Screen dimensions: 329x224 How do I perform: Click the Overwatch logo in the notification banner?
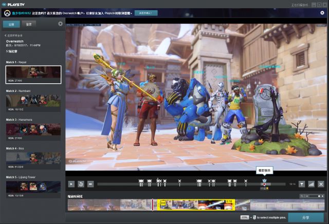[x=8, y=13]
